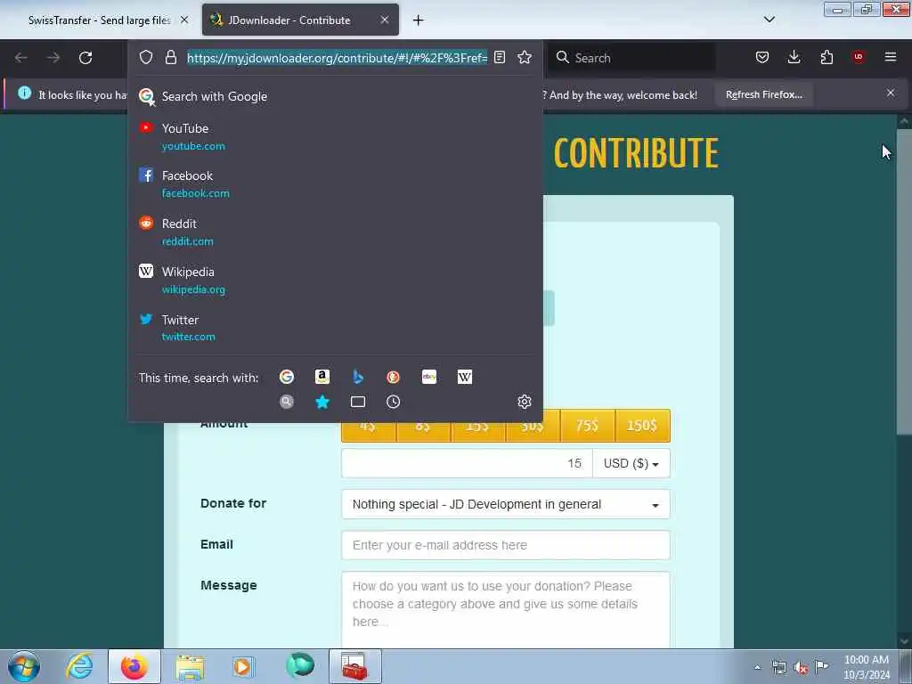Open a new browser tab

[419, 20]
